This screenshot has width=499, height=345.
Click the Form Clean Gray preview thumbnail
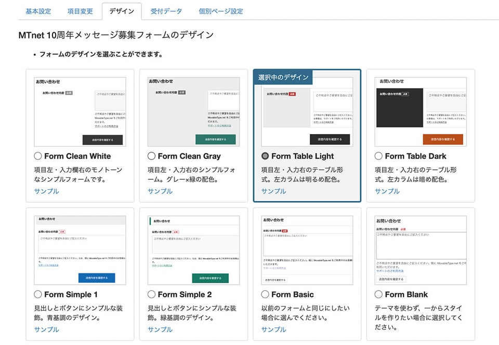[193, 112]
